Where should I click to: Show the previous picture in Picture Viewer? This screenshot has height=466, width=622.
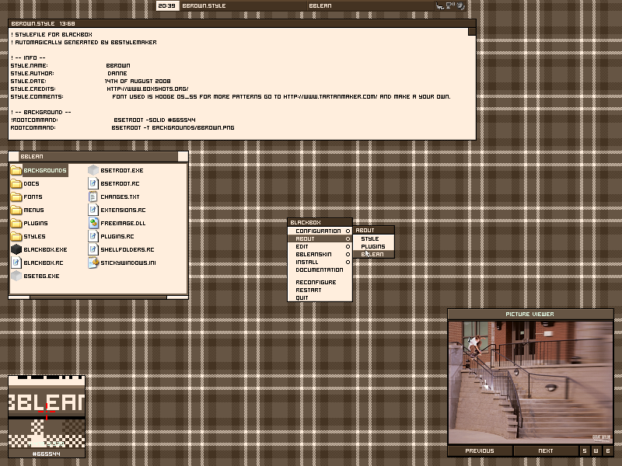tap(480, 451)
